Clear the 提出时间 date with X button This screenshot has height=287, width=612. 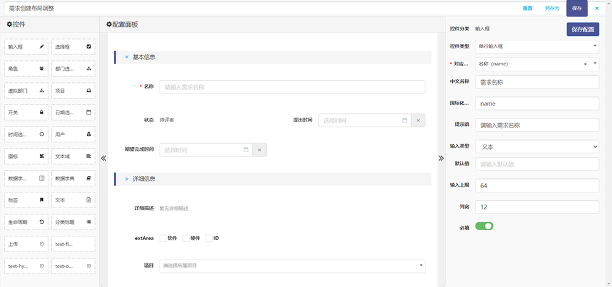tap(418, 120)
